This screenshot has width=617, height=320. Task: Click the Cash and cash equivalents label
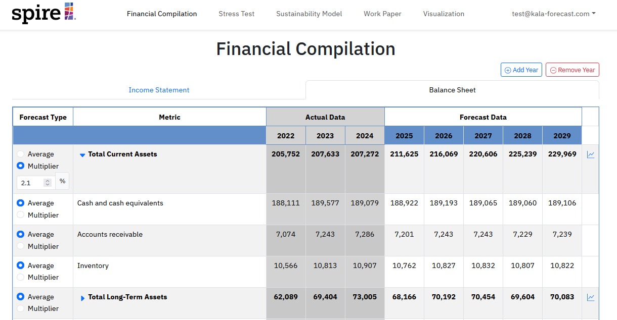tap(120, 203)
